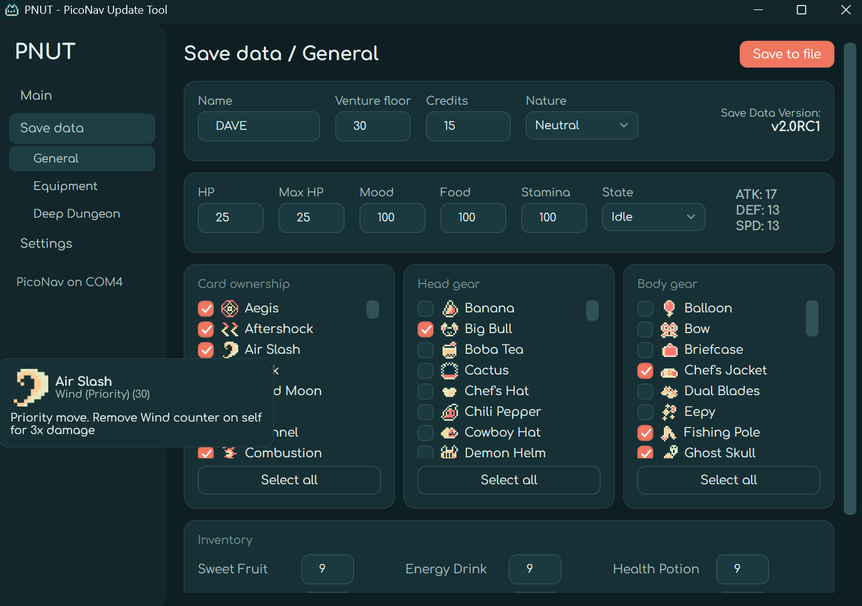This screenshot has width=862, height=606.
Task: Click the Big Bull head gear icon
Action: click(x=449, y=329)
